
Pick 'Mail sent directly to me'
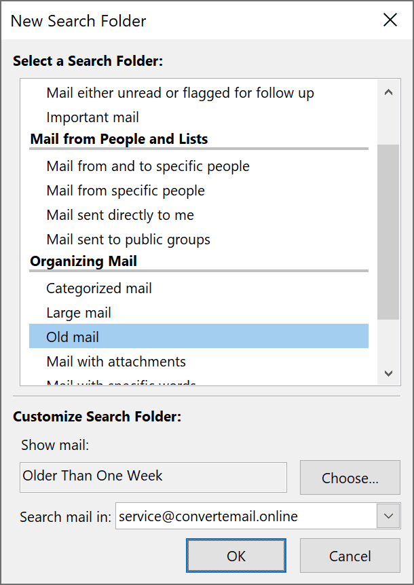point(120,215)
